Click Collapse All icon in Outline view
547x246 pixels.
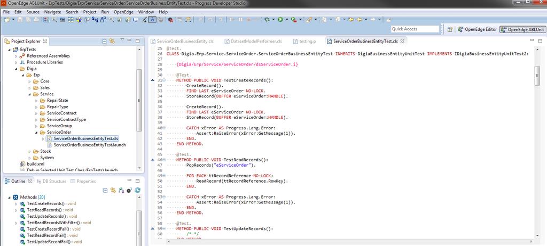105,190
